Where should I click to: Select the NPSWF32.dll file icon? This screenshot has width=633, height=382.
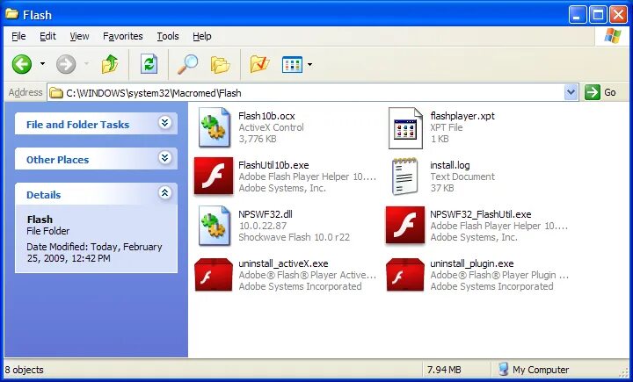215,226
